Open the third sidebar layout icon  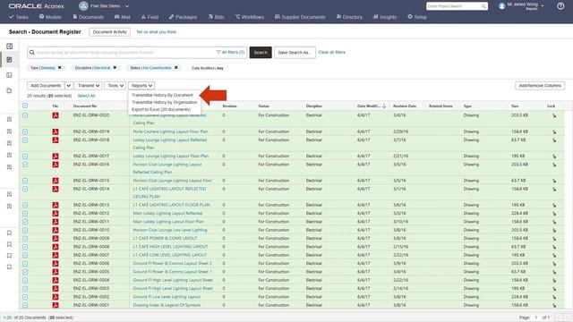click(10, 75)
